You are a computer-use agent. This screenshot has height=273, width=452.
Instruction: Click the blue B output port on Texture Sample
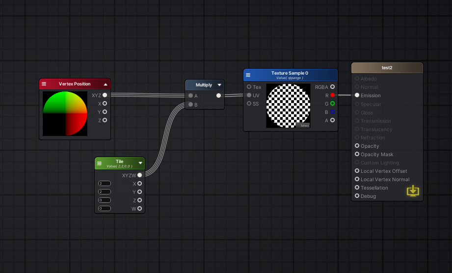pos(332,112)
